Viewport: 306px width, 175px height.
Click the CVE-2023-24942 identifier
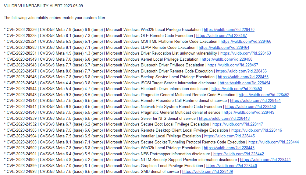21,101
